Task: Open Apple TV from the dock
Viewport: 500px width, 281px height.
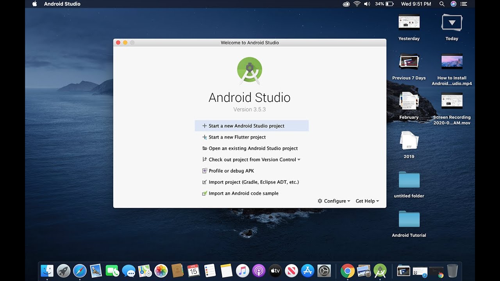Action: click(275, 270)
